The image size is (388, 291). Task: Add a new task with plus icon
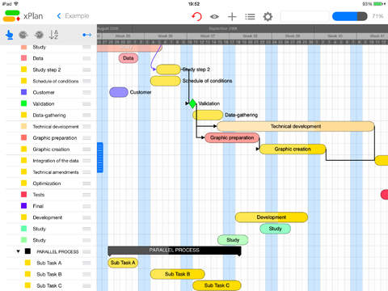[232, 17]
